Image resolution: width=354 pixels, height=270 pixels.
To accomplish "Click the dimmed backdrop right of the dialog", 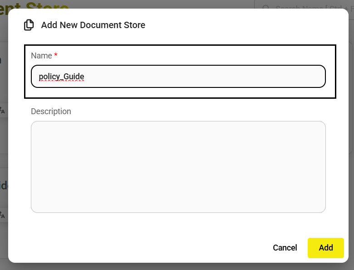I will [x=351, y=136].
